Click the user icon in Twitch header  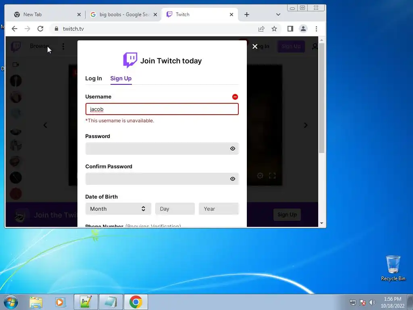coord(315,46)
